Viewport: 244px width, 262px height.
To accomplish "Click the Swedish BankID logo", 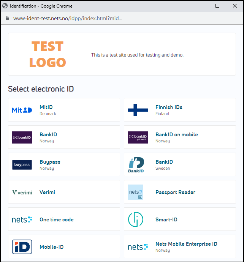I will (136, 165).
